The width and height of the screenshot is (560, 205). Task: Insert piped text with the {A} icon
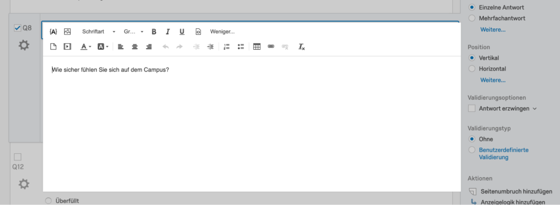pos(53,32)
